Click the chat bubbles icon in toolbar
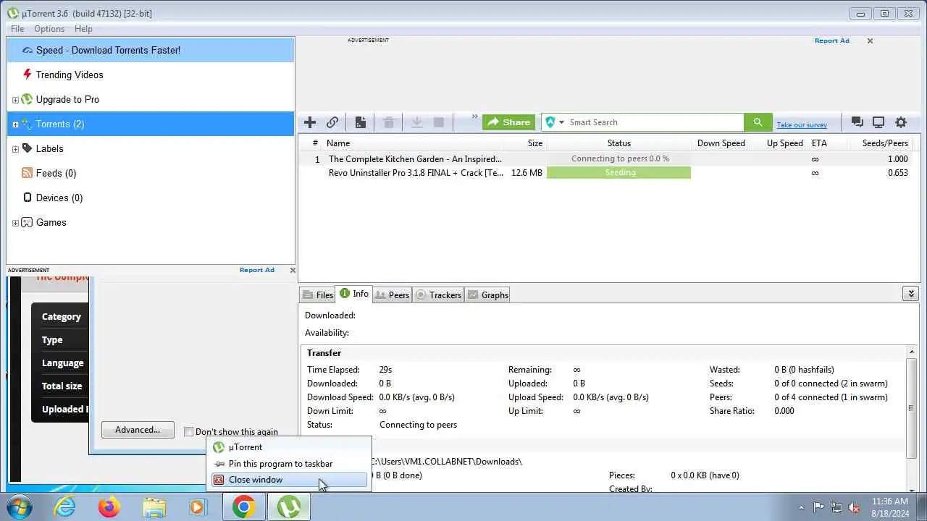 (x=857, y=122)
